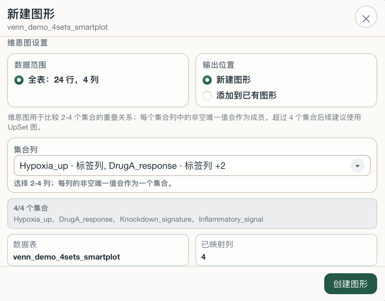
Task: Select the 添加到已有图形 radio option
Action: point(207,95)
